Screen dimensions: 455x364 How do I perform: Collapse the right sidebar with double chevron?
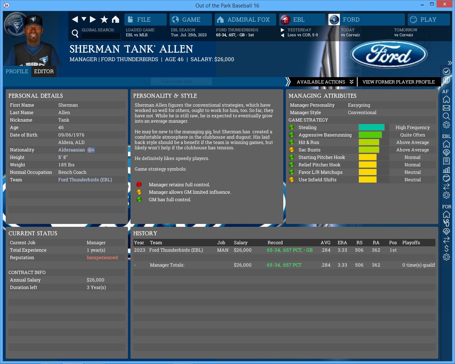point(450,63)
